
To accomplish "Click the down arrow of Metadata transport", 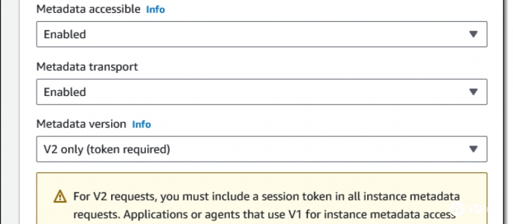I will tap(473, 92).
